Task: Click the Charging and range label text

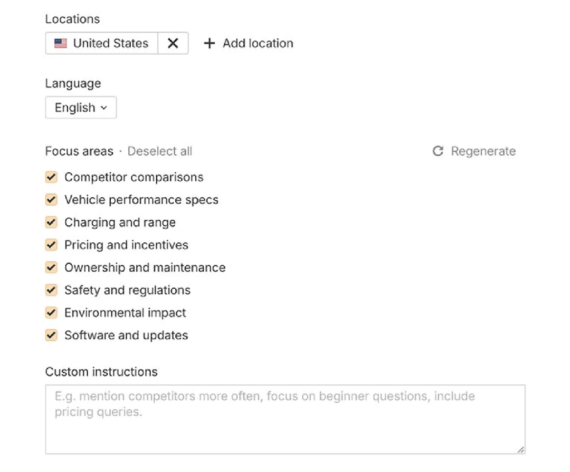Action: (x=120, y=222)
